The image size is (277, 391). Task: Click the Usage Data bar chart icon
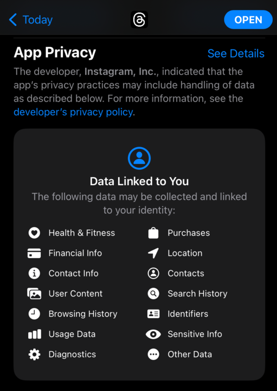34,334
